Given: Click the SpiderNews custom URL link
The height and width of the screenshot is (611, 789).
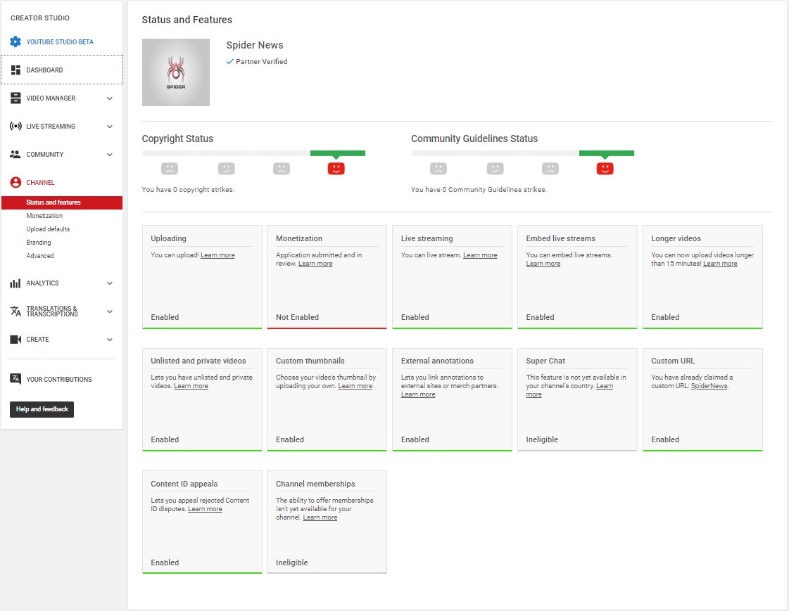Looking at the screenshot, I should [709, 386].
